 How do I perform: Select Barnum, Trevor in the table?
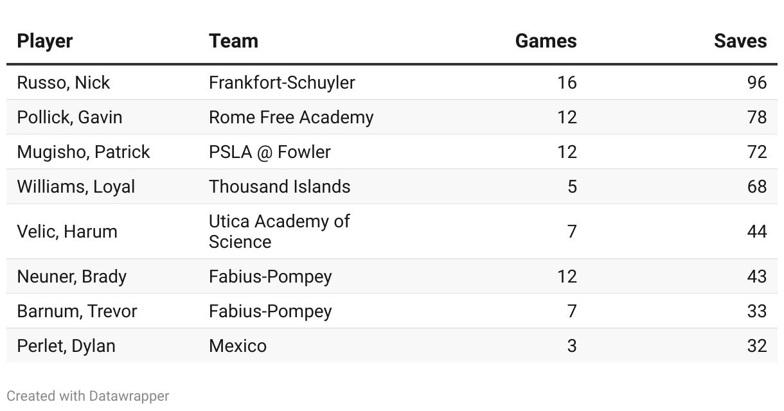(x=76, y=311)
